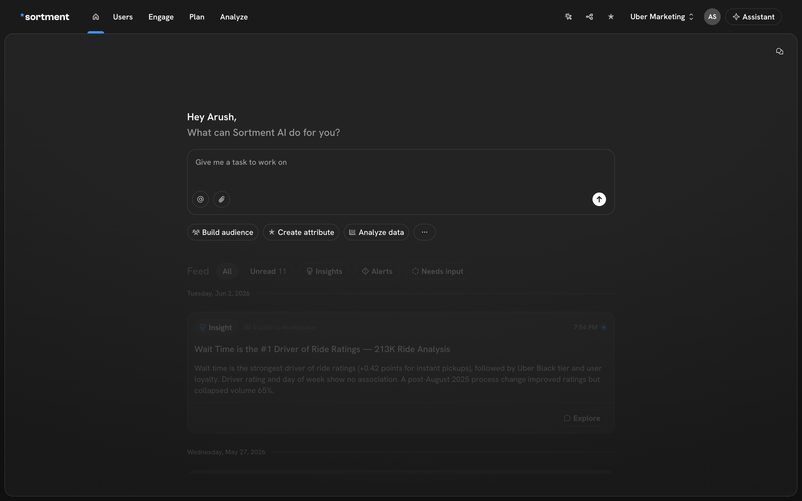
Task: Click the insight summary paragraph about wait time
Action: click(398, 379)
